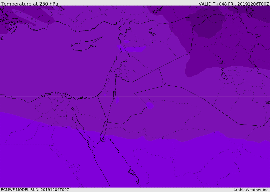Click the 'VALID T+048 FRI. 20191206T00Z' label
This screenshot has width=270, height=192.
click(x=234, y=4)
